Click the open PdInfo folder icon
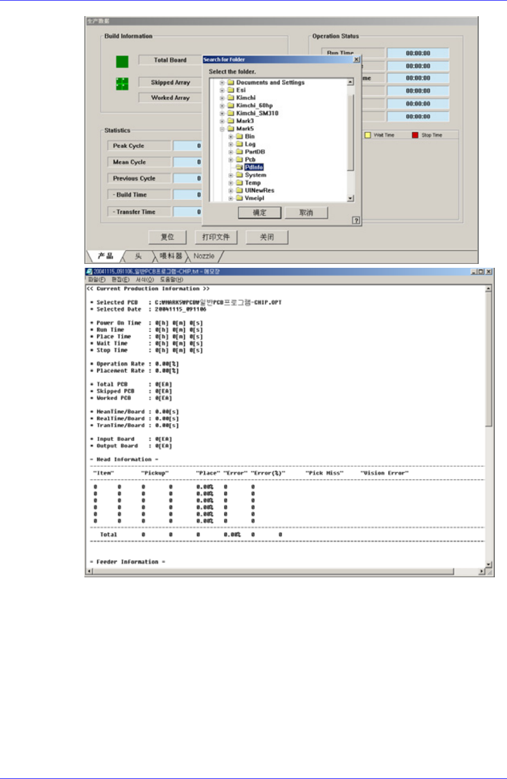507x779 pixels. point(239,167)
